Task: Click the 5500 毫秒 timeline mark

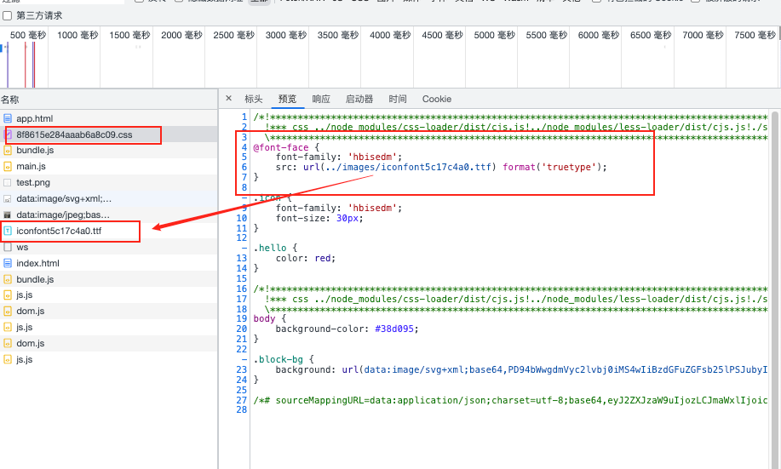Action: tap(547, 36)
